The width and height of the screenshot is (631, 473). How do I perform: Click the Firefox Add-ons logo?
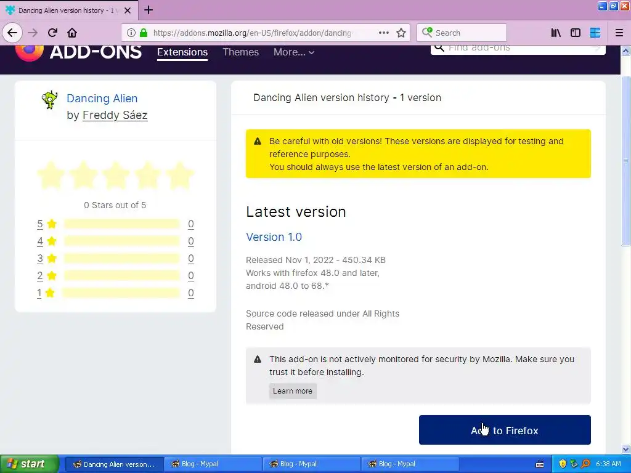(x=78, y=52)
